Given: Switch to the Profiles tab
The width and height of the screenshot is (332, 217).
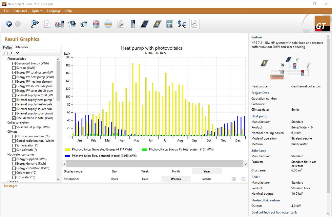Looking at the screenshot, I should coord(7,48).
